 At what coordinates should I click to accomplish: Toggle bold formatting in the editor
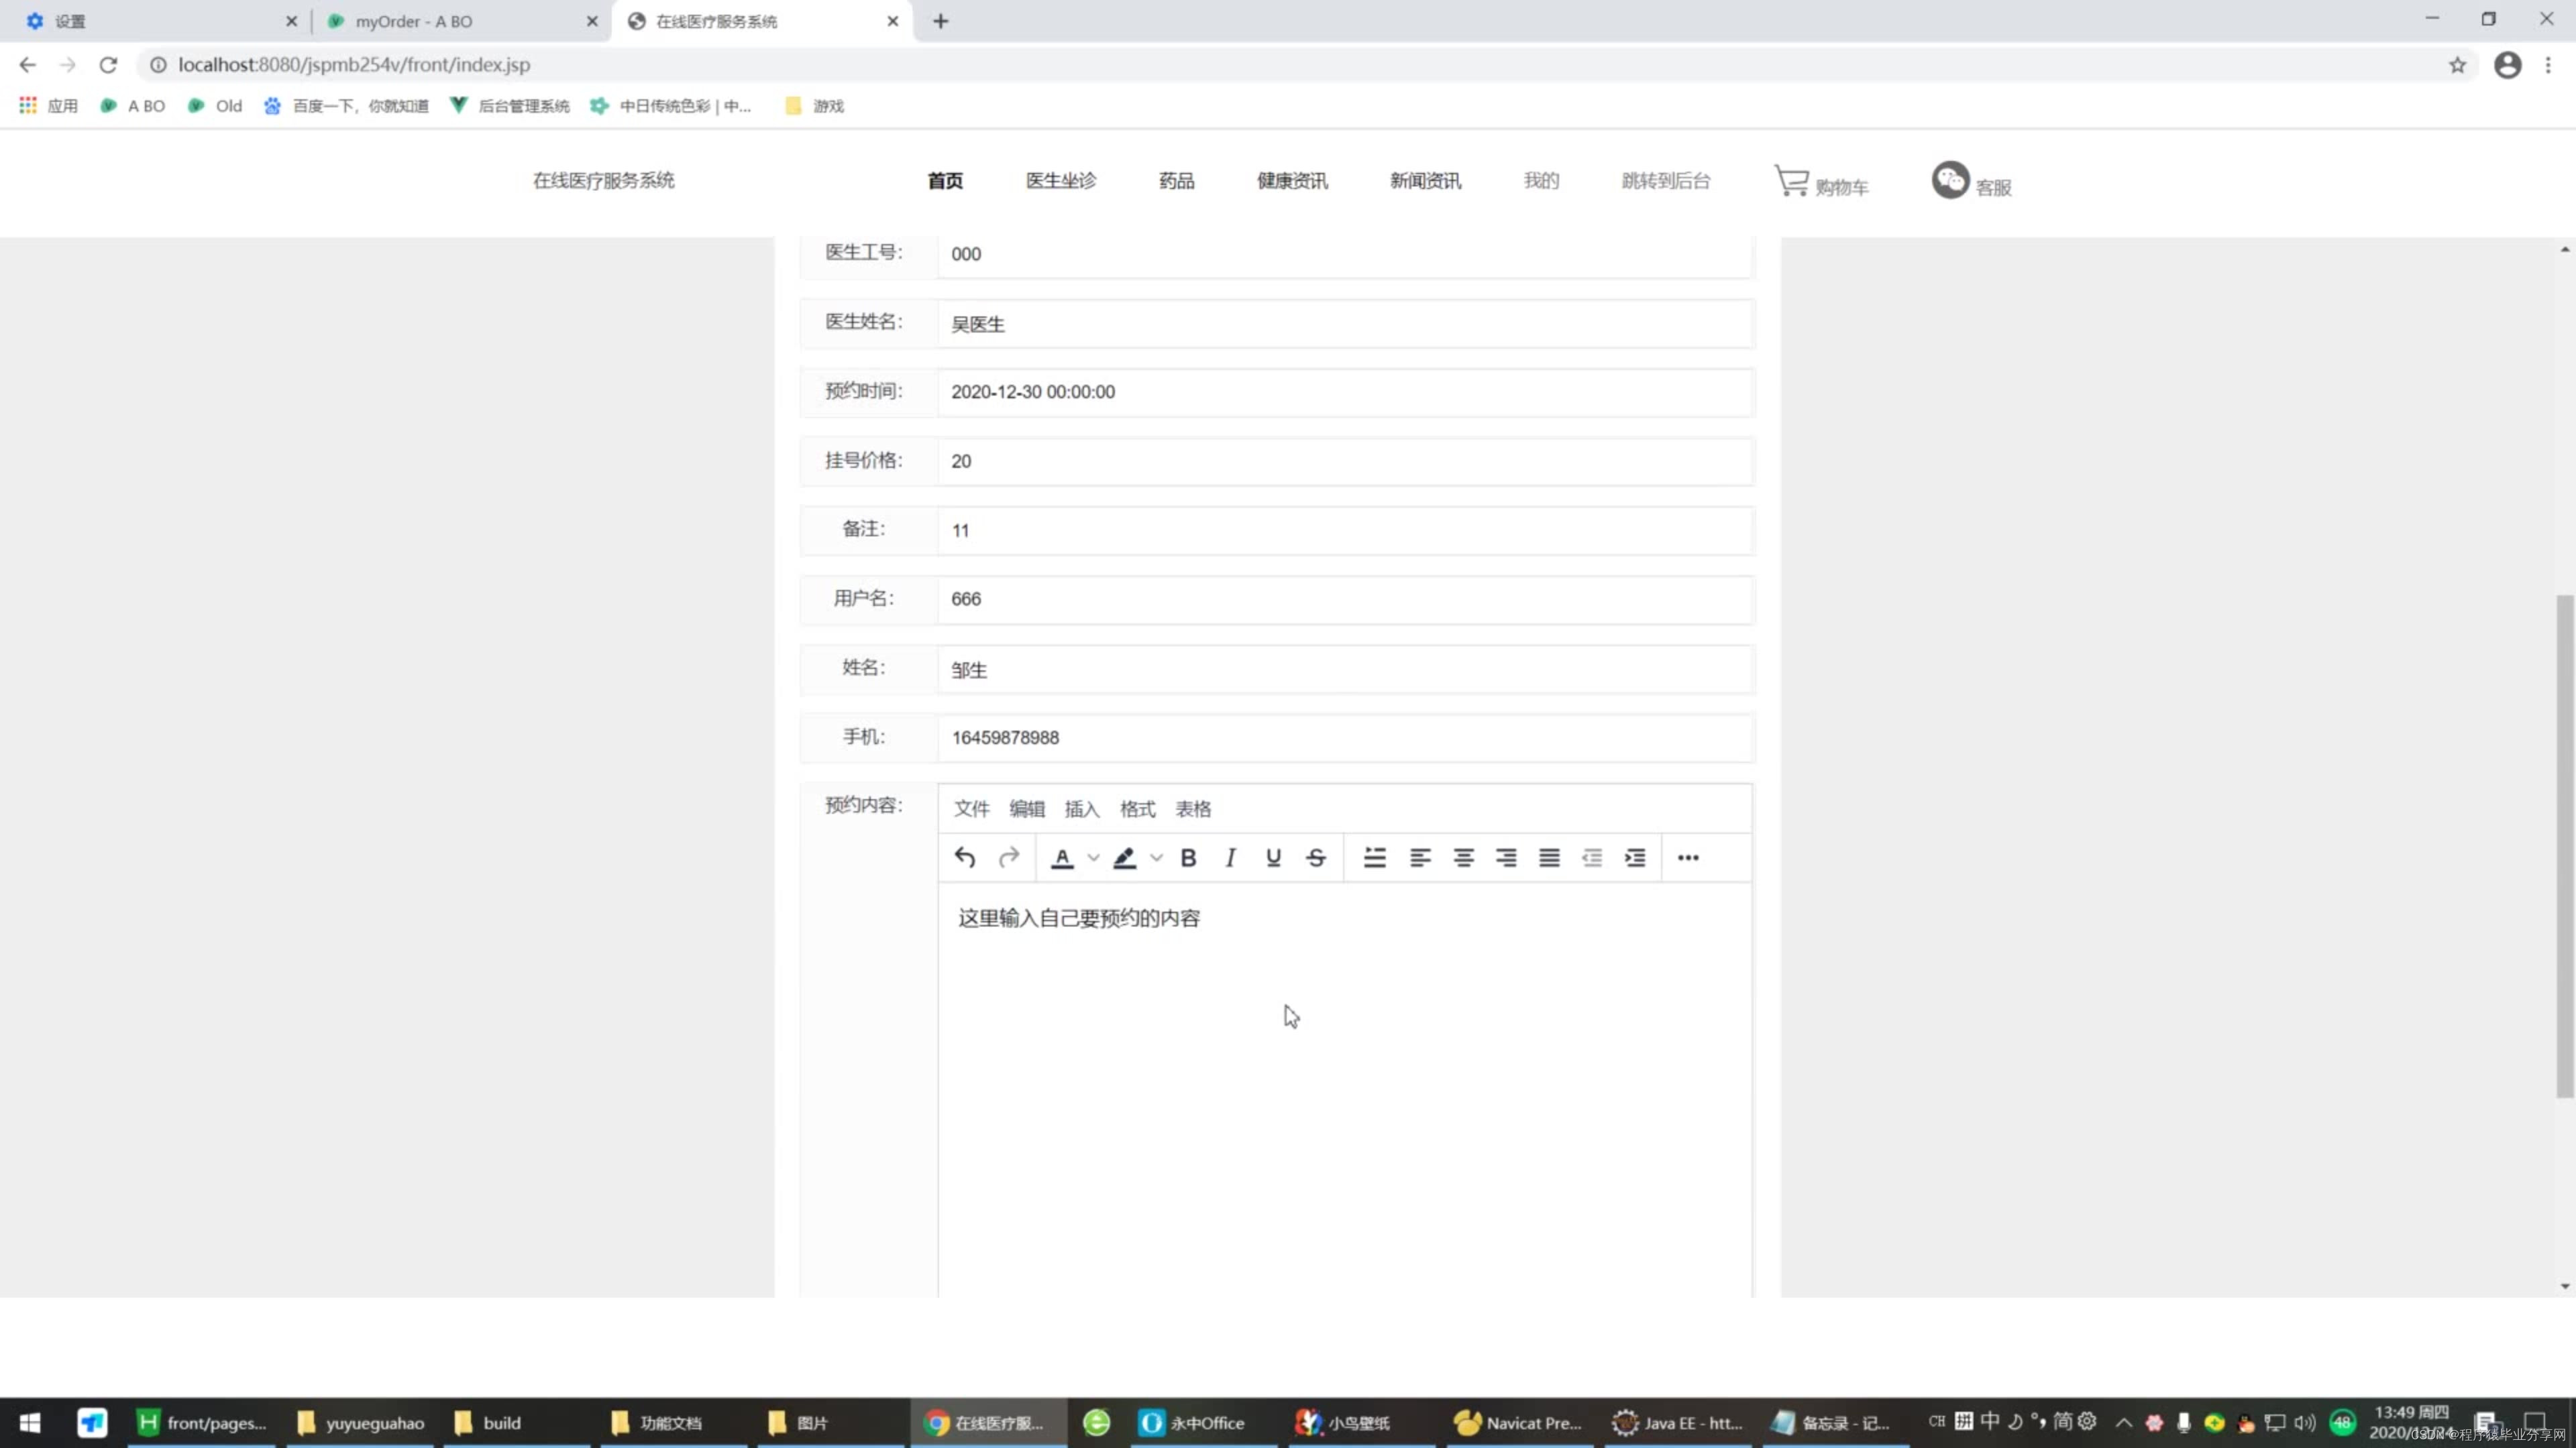[1188, 857]
